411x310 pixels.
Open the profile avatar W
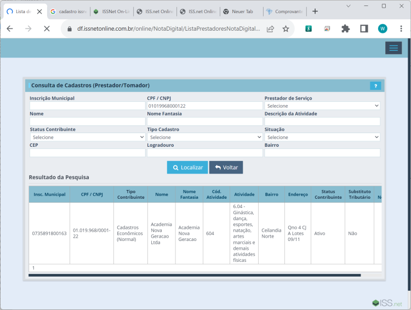[x=383, y=28]
